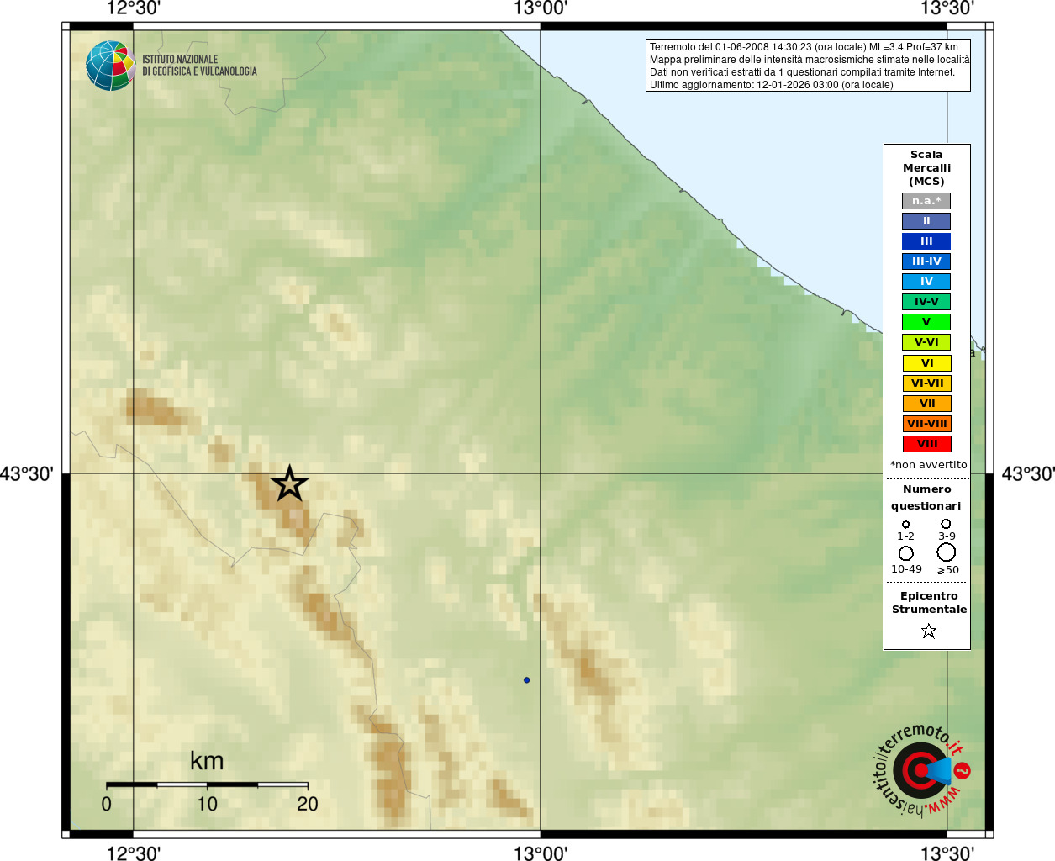Click the 3-9 questionnaires circle symbol

[x=946, y=523]
